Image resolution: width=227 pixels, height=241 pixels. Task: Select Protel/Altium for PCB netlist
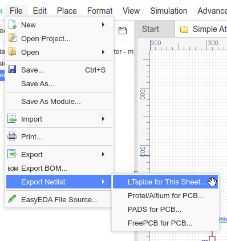point(165,196)
